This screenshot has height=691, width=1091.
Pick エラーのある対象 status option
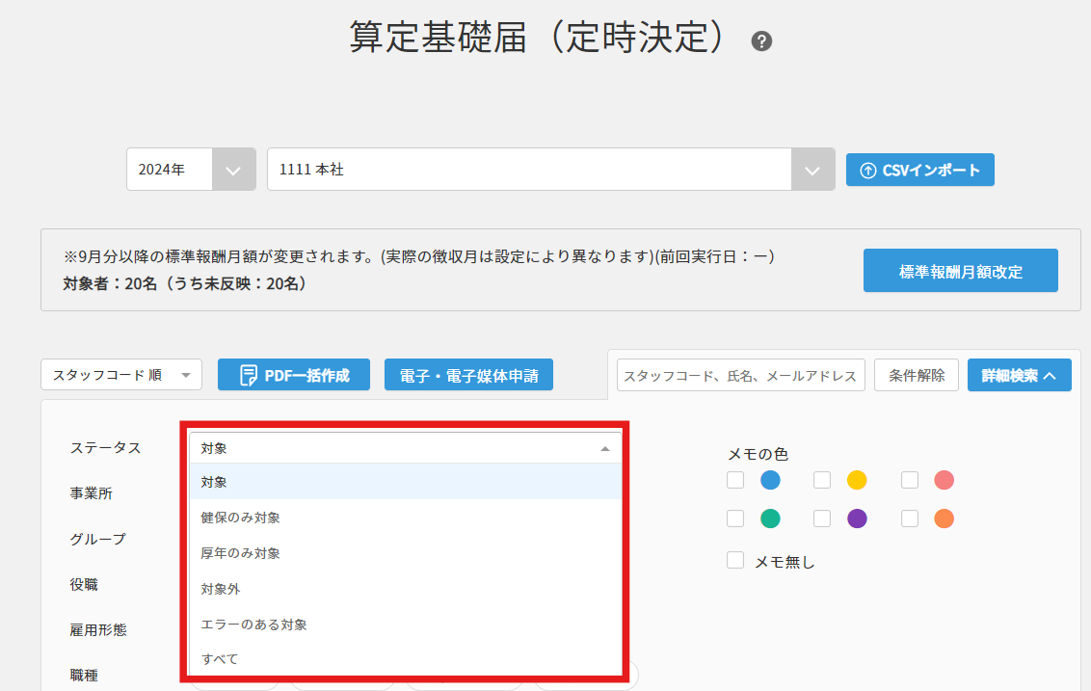tap(254, 625)
